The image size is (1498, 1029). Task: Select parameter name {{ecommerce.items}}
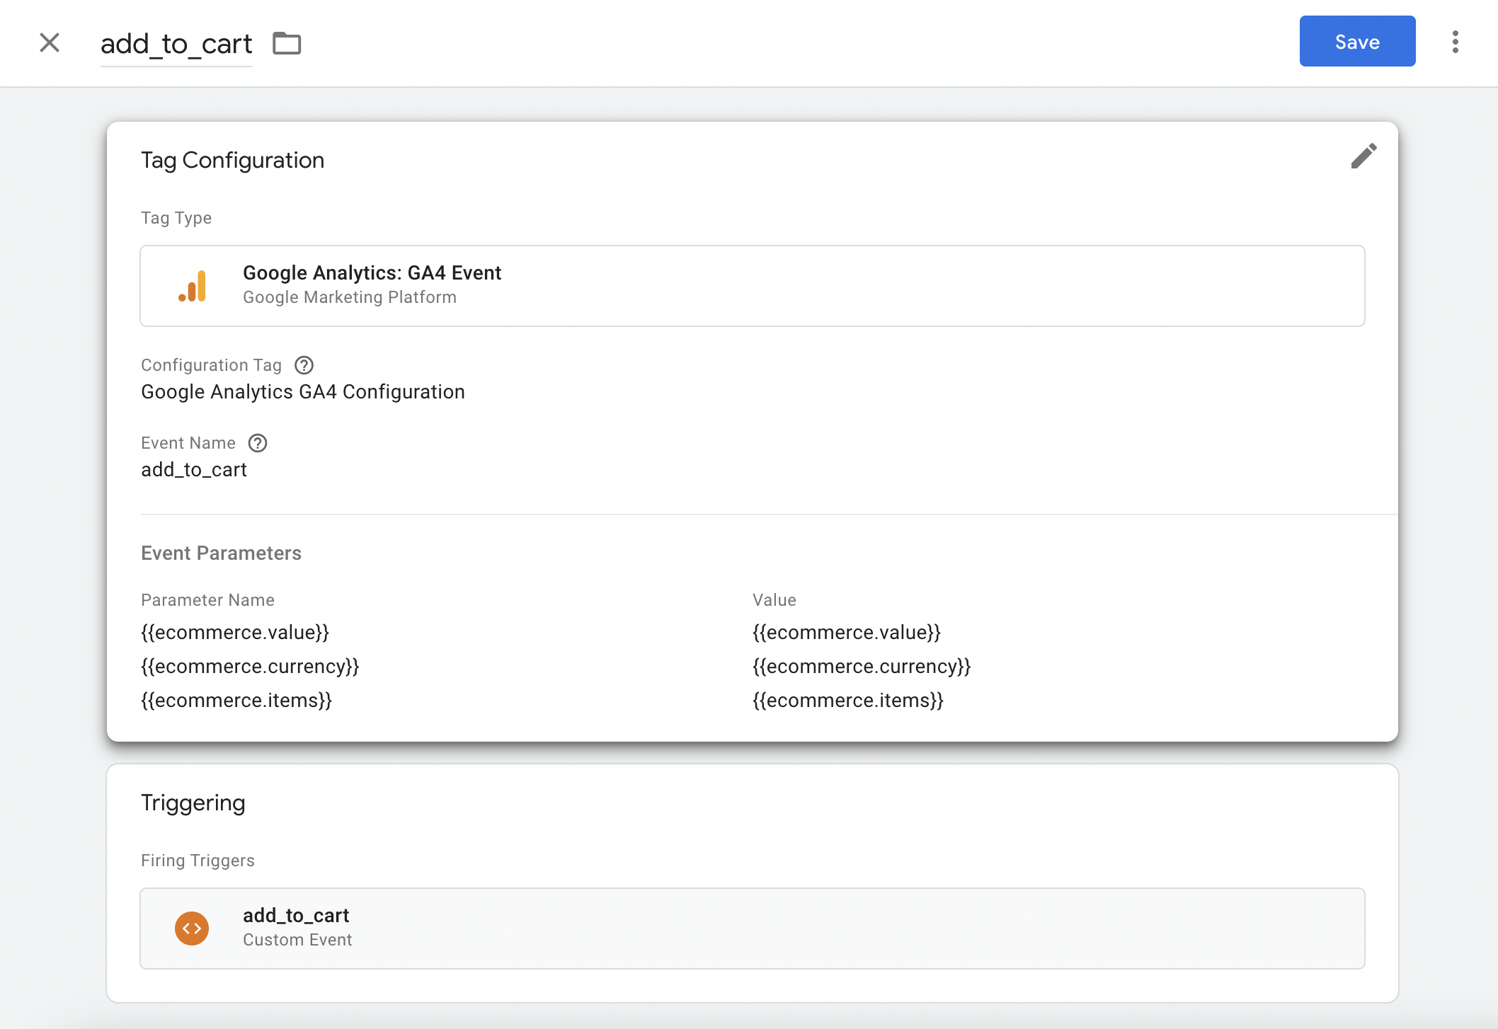[236, 700]
